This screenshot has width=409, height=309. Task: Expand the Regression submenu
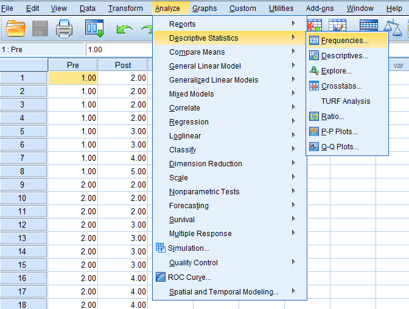[189, 122]
